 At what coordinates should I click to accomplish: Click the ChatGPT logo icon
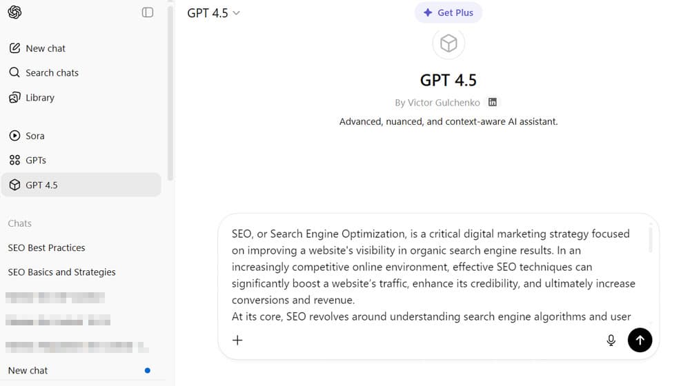point(14,12)
